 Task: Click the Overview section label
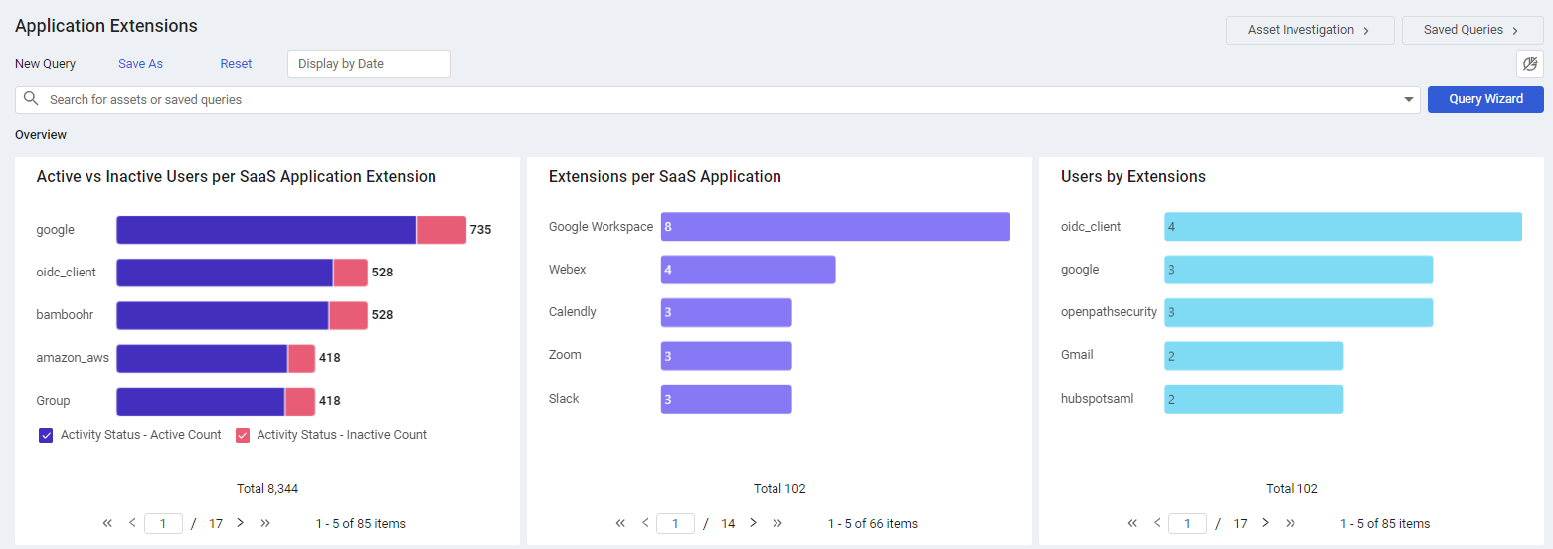pyautogui.click(x=41, y=135)
